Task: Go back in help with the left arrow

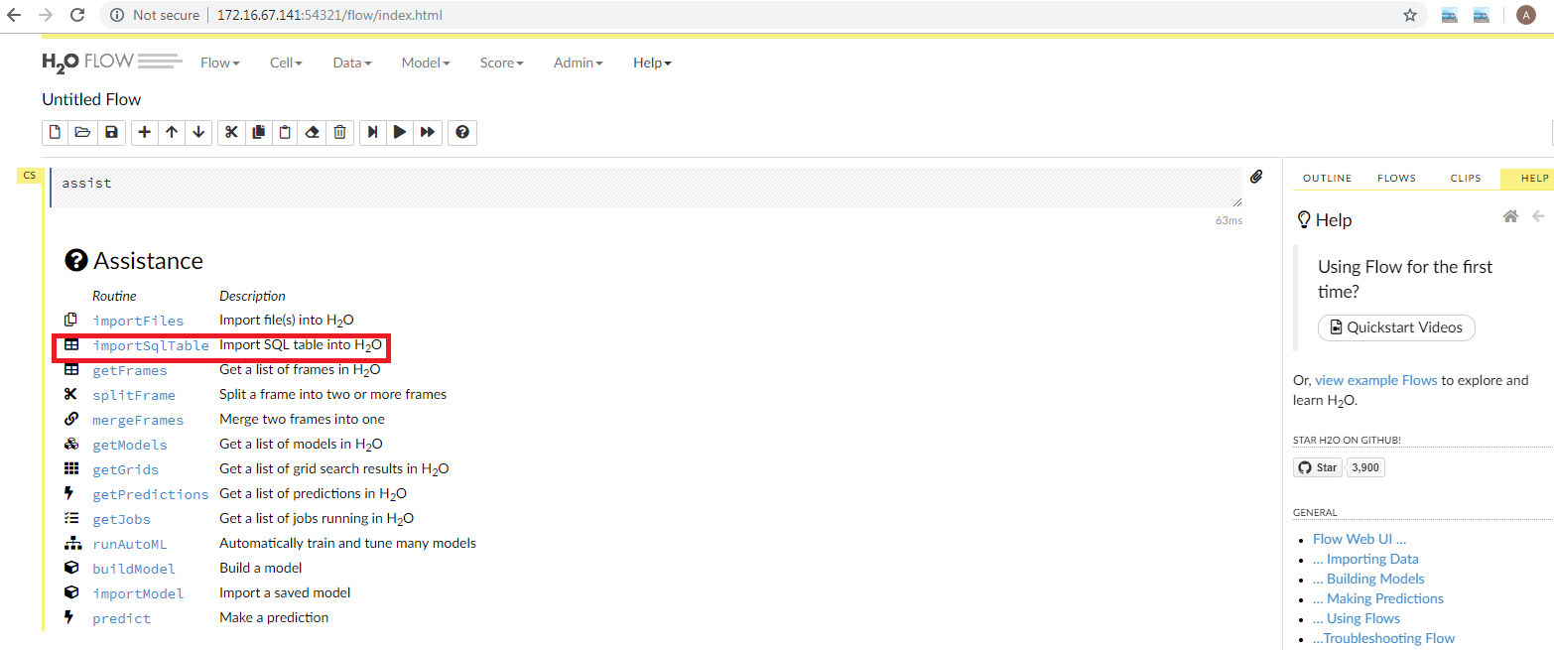Action: pos(1539,216)
